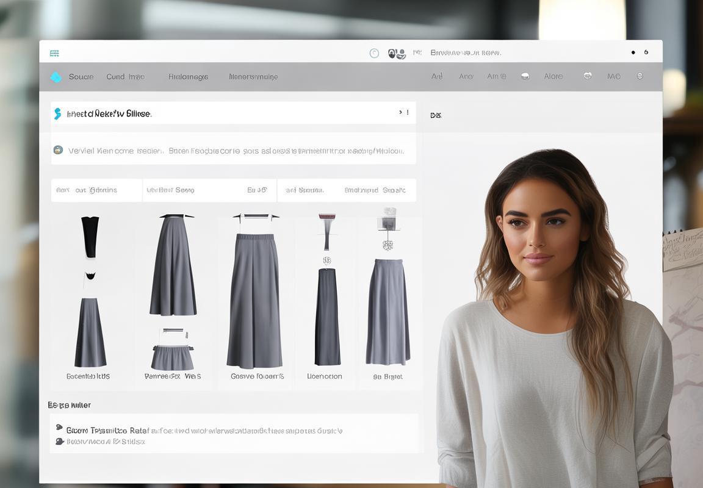
Task: Open the "anl" filter on the left of the third box
Action: (305, 190)
